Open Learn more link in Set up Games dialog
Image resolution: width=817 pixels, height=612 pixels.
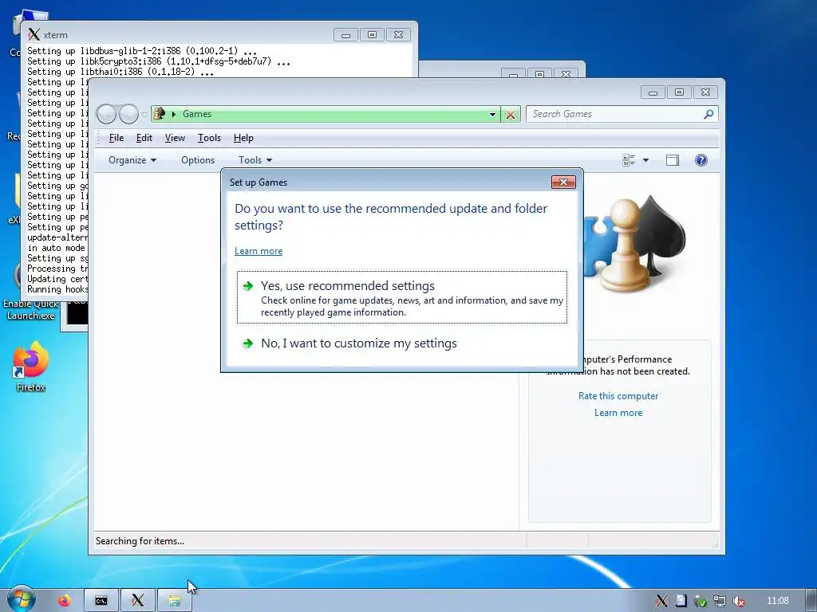point(259,251)
